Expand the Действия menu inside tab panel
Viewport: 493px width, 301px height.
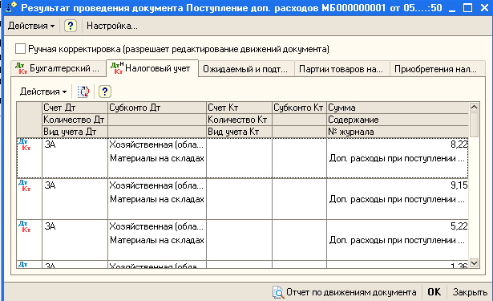(x=43, y=92)
